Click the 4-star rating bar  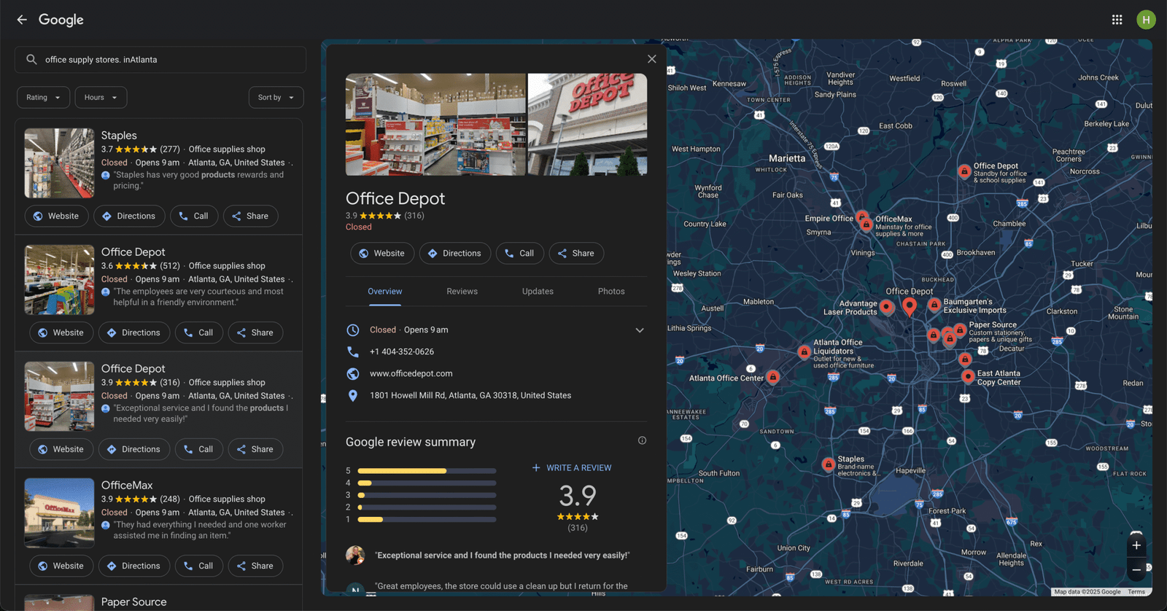pyautogui.click(x=427, y=483)
